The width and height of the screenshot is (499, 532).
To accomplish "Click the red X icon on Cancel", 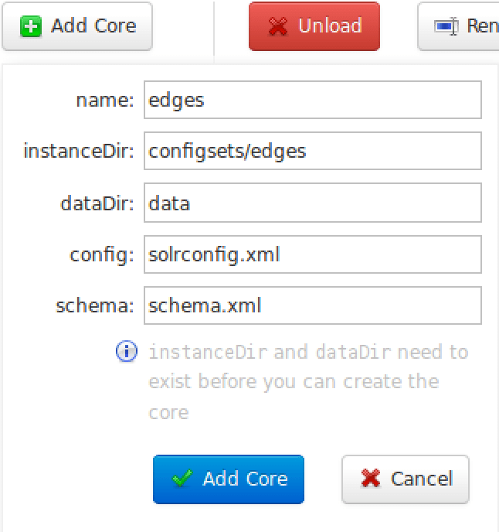I will pyautogui.click(x=371, y=479).
